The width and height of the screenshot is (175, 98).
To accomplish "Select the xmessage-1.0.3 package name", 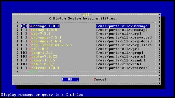I will (x=44, y=26).
